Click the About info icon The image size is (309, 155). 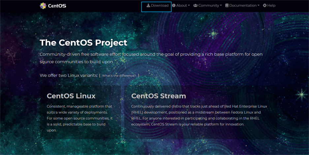[x=173, y=6]
